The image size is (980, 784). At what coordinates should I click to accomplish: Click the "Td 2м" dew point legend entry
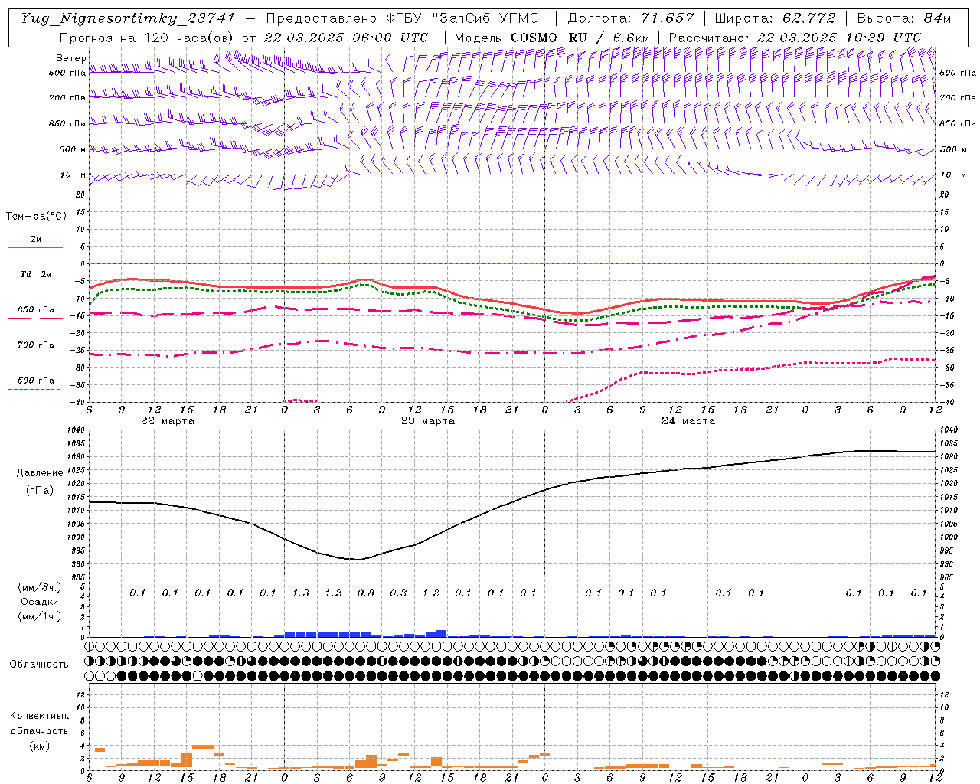point(35,274)
